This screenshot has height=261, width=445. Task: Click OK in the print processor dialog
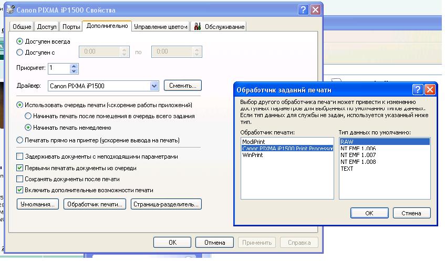coord(369,213)
